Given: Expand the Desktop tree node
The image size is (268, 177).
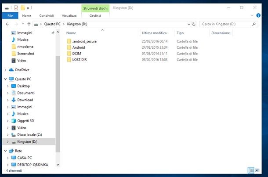Looking at the screenshot, I should [x=7, y=86].
